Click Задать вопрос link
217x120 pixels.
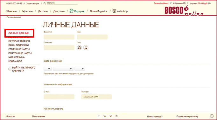[x=33, y=3]
